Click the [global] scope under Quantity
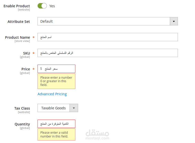This screenshot has height=143, width=195. [x=25, y=128]
